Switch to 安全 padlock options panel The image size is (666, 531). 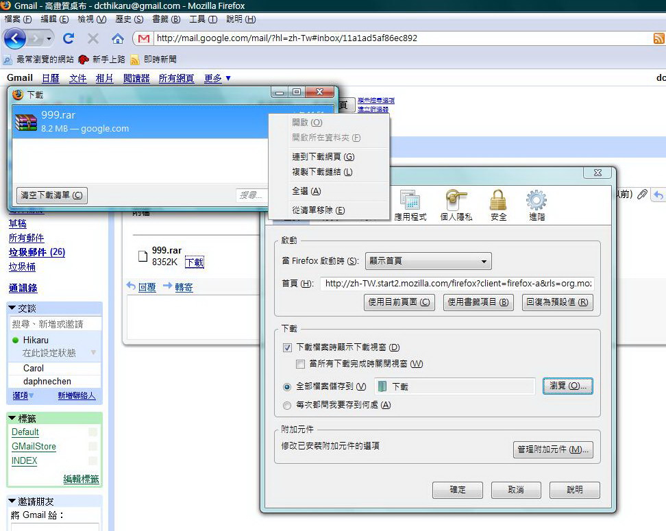coord(498,206)
